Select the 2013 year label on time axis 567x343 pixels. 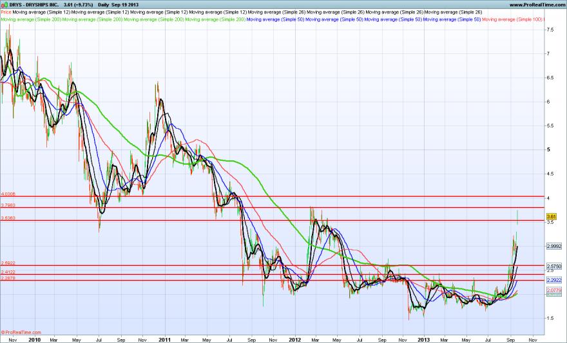point(423,340)
